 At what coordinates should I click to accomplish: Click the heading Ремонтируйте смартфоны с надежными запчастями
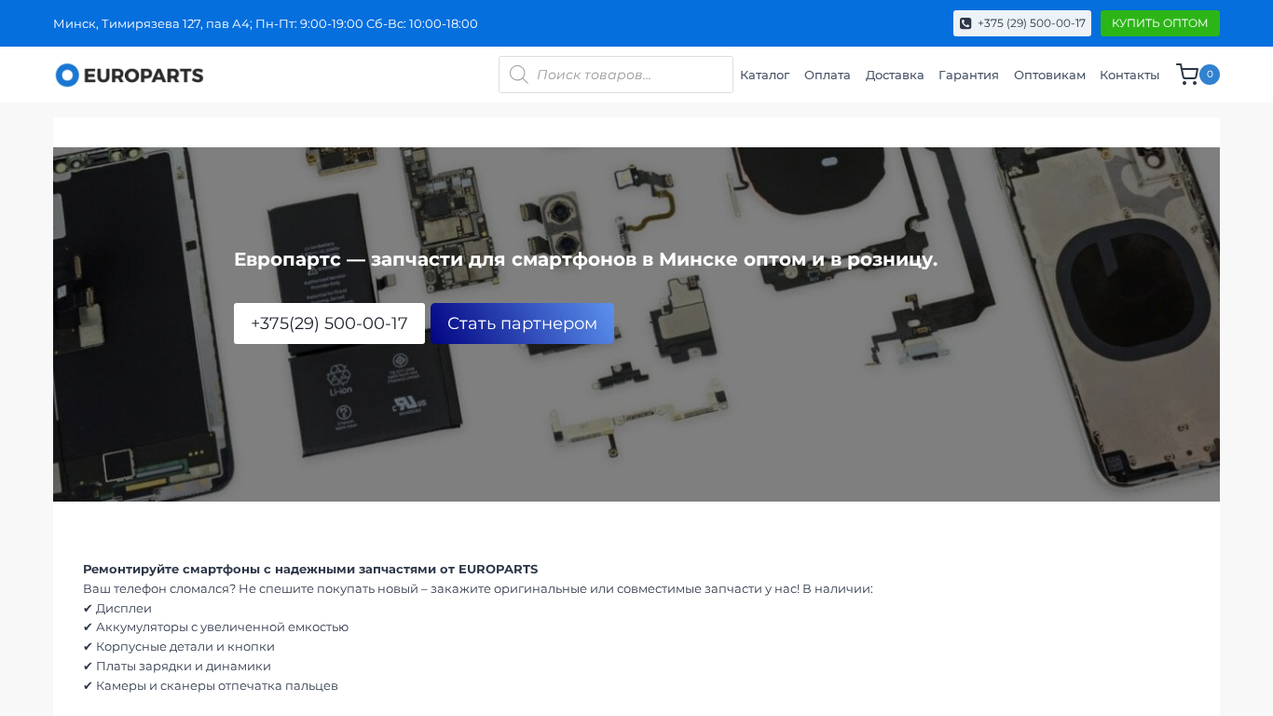310,569
